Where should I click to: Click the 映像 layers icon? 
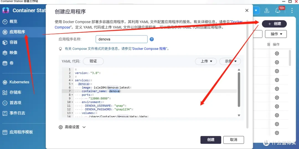coord(5,53)
